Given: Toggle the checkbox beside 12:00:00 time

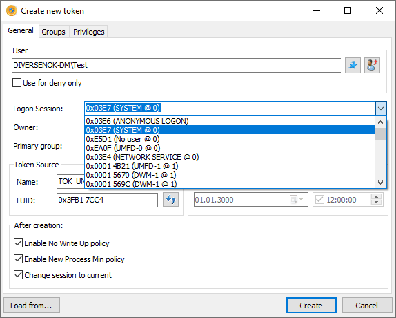Looking at the screenshot, I should [319, 200].
